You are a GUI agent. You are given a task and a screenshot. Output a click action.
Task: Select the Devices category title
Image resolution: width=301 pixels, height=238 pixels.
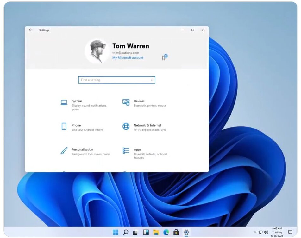click(139, 101)
